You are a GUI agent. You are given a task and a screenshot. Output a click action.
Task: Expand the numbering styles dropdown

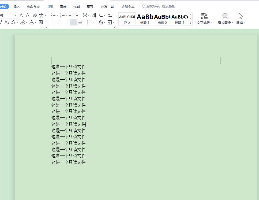coord(66,16)
